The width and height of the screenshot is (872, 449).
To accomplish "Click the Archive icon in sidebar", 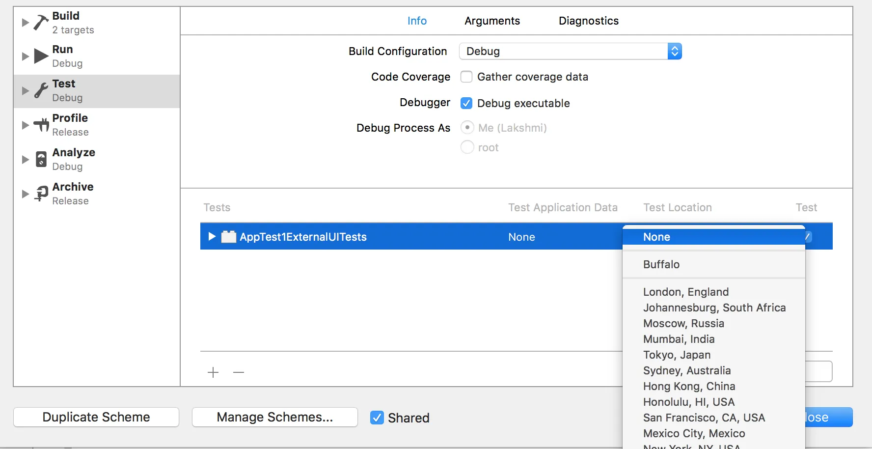I will pos(41,194).
